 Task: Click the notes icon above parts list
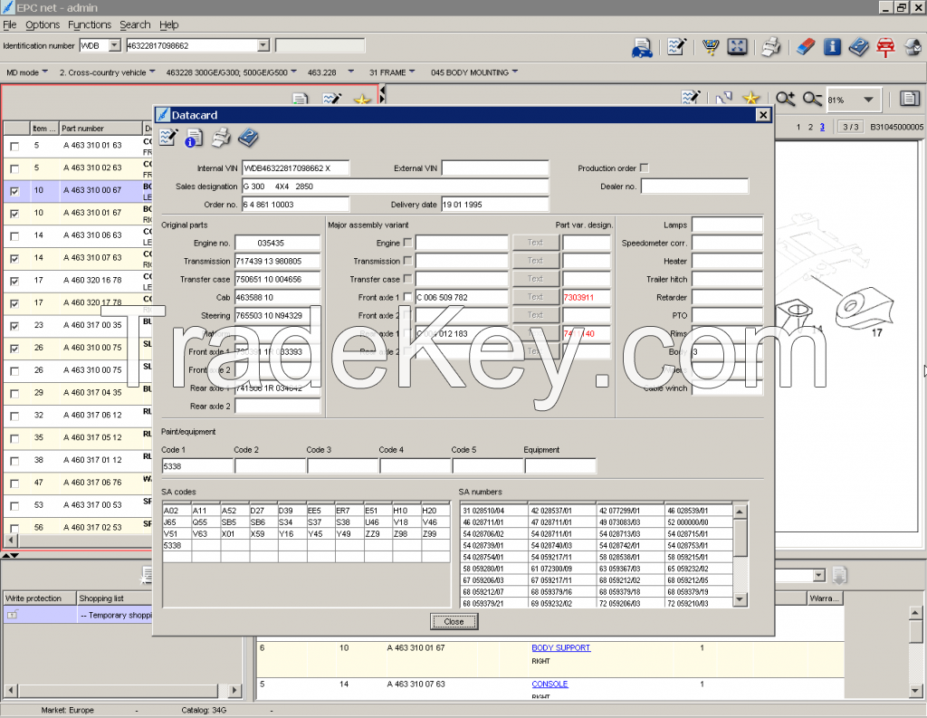(x=331, y=100)
